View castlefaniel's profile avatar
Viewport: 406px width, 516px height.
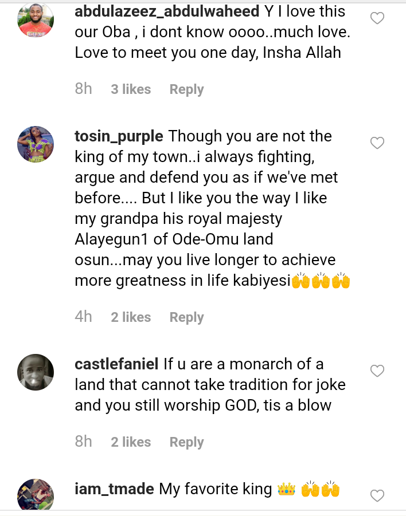tap(36, 372)
